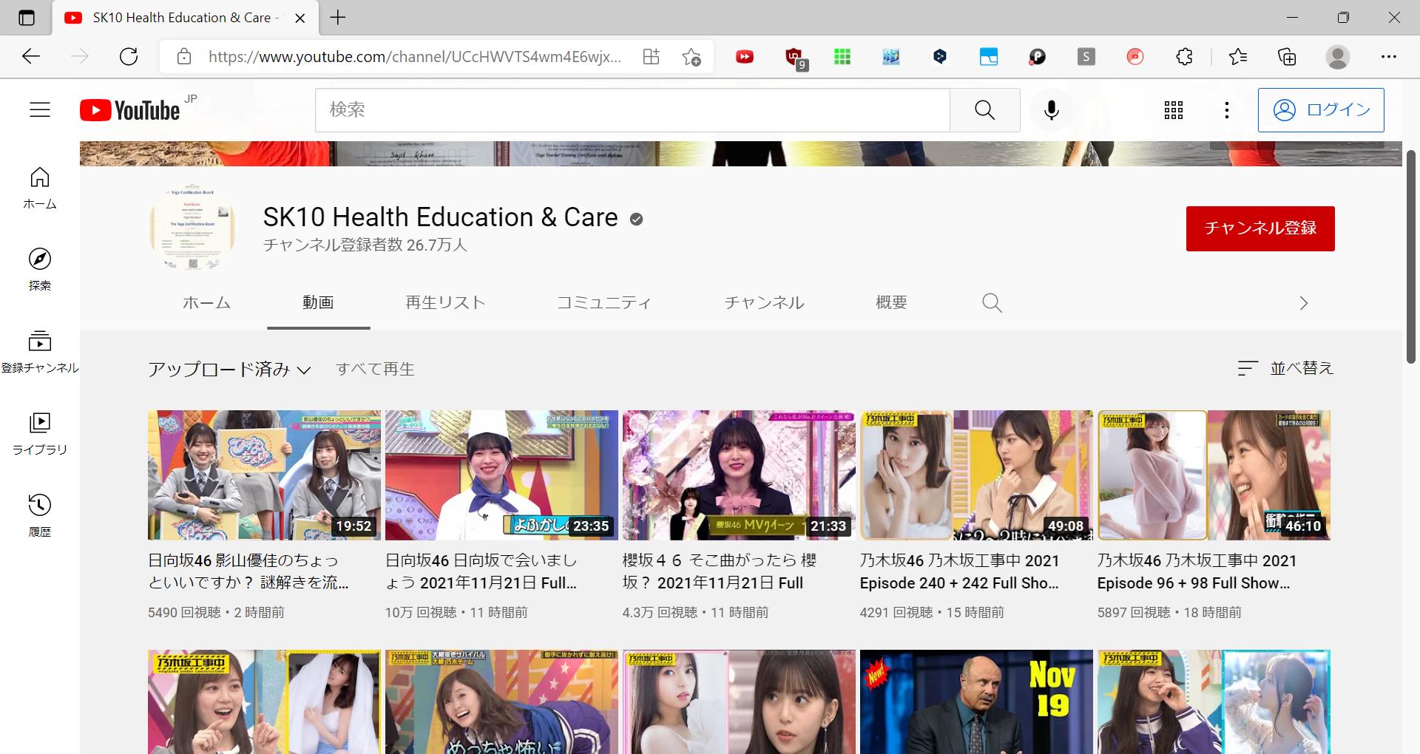Close the SK10 Health Education browser tab
This screenshot has height=754, width=1420.
pos(300,18)
